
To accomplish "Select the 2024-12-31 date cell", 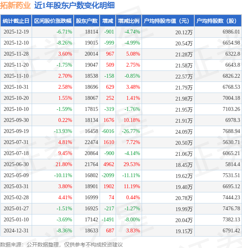I will click(16, 231).
